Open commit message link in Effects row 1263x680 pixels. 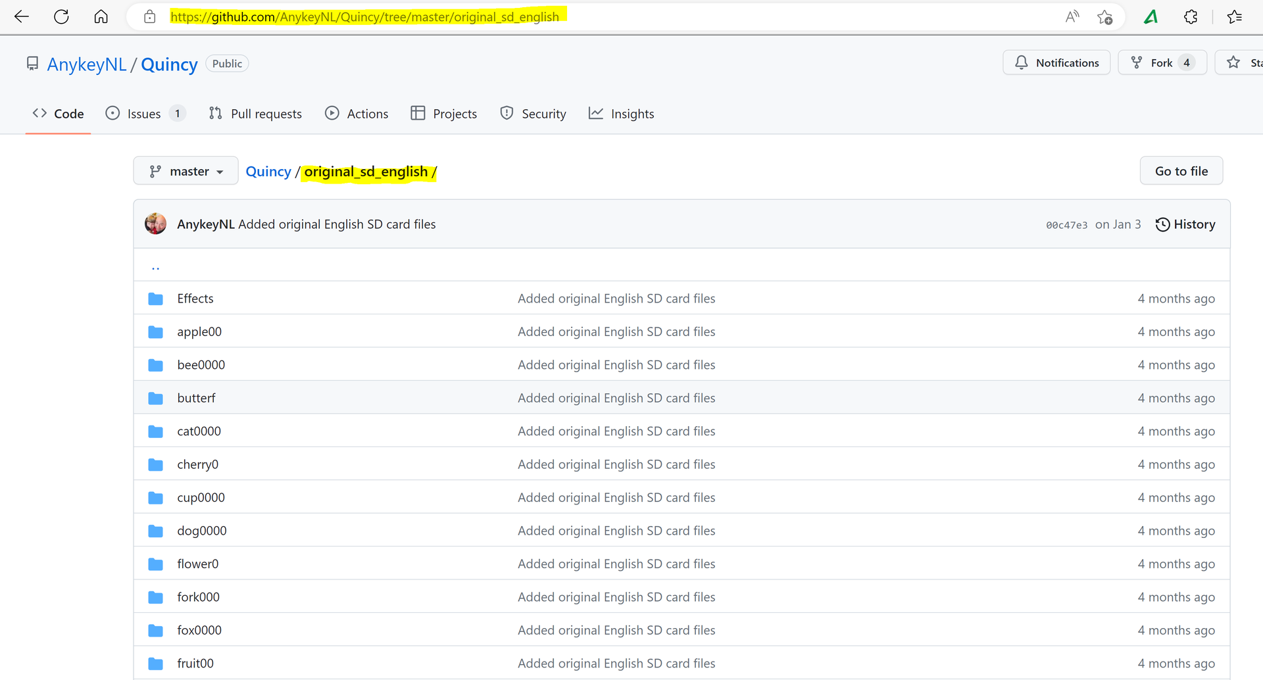[616, 299]
